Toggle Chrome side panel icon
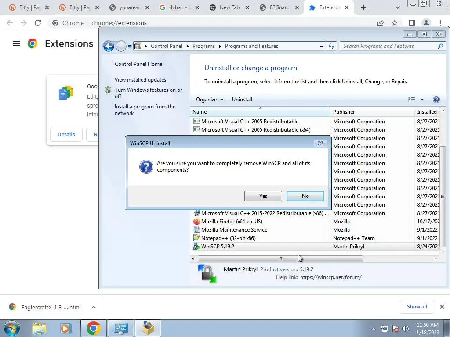The width and height of the screenshot is (450, 337). [412, 23]
